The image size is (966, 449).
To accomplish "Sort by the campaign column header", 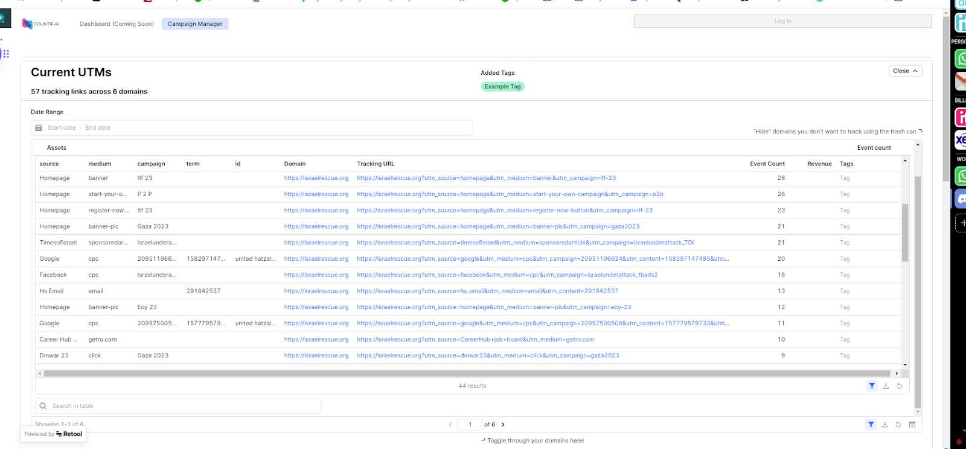I will point(151,164).
